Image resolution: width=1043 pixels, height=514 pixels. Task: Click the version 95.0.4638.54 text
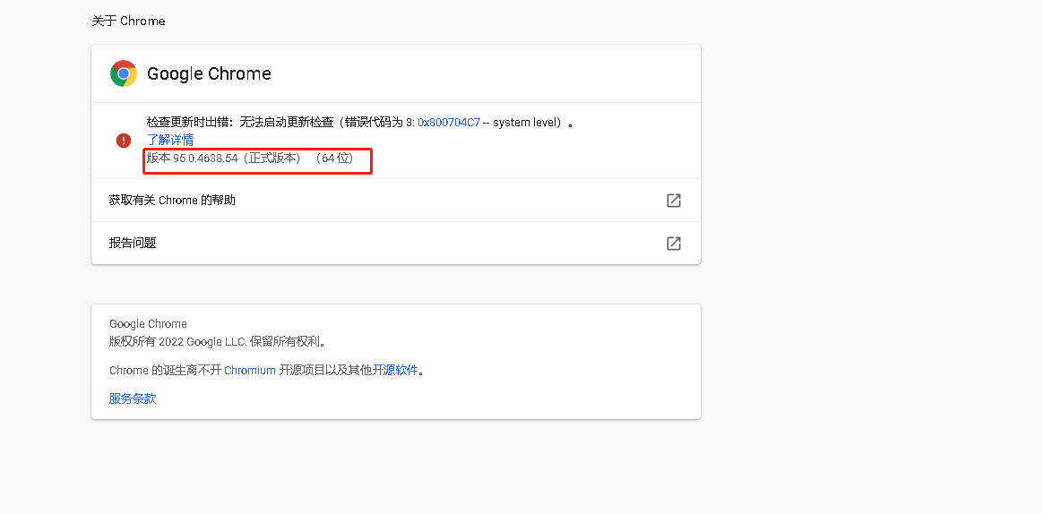[250, 158]
